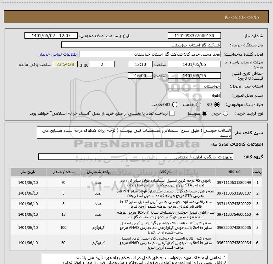Open the اطلاعات تماس خریدار link
Viewport: 273px width, 264px height.
[x=58, y=54]
